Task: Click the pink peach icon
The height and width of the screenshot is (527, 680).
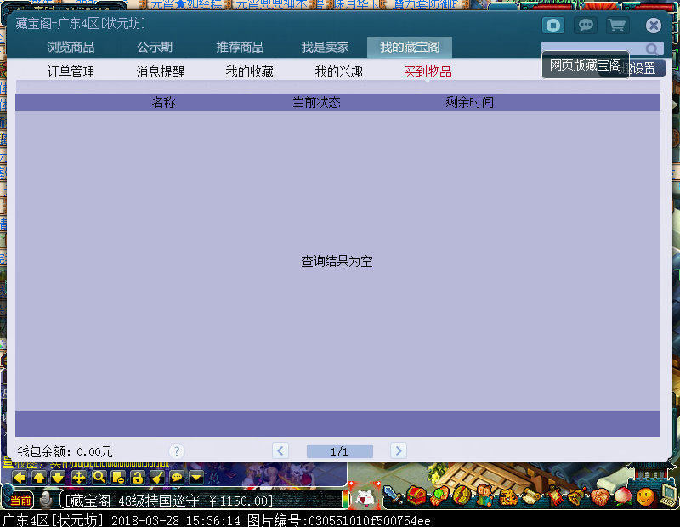Action: tap(623, 496)
